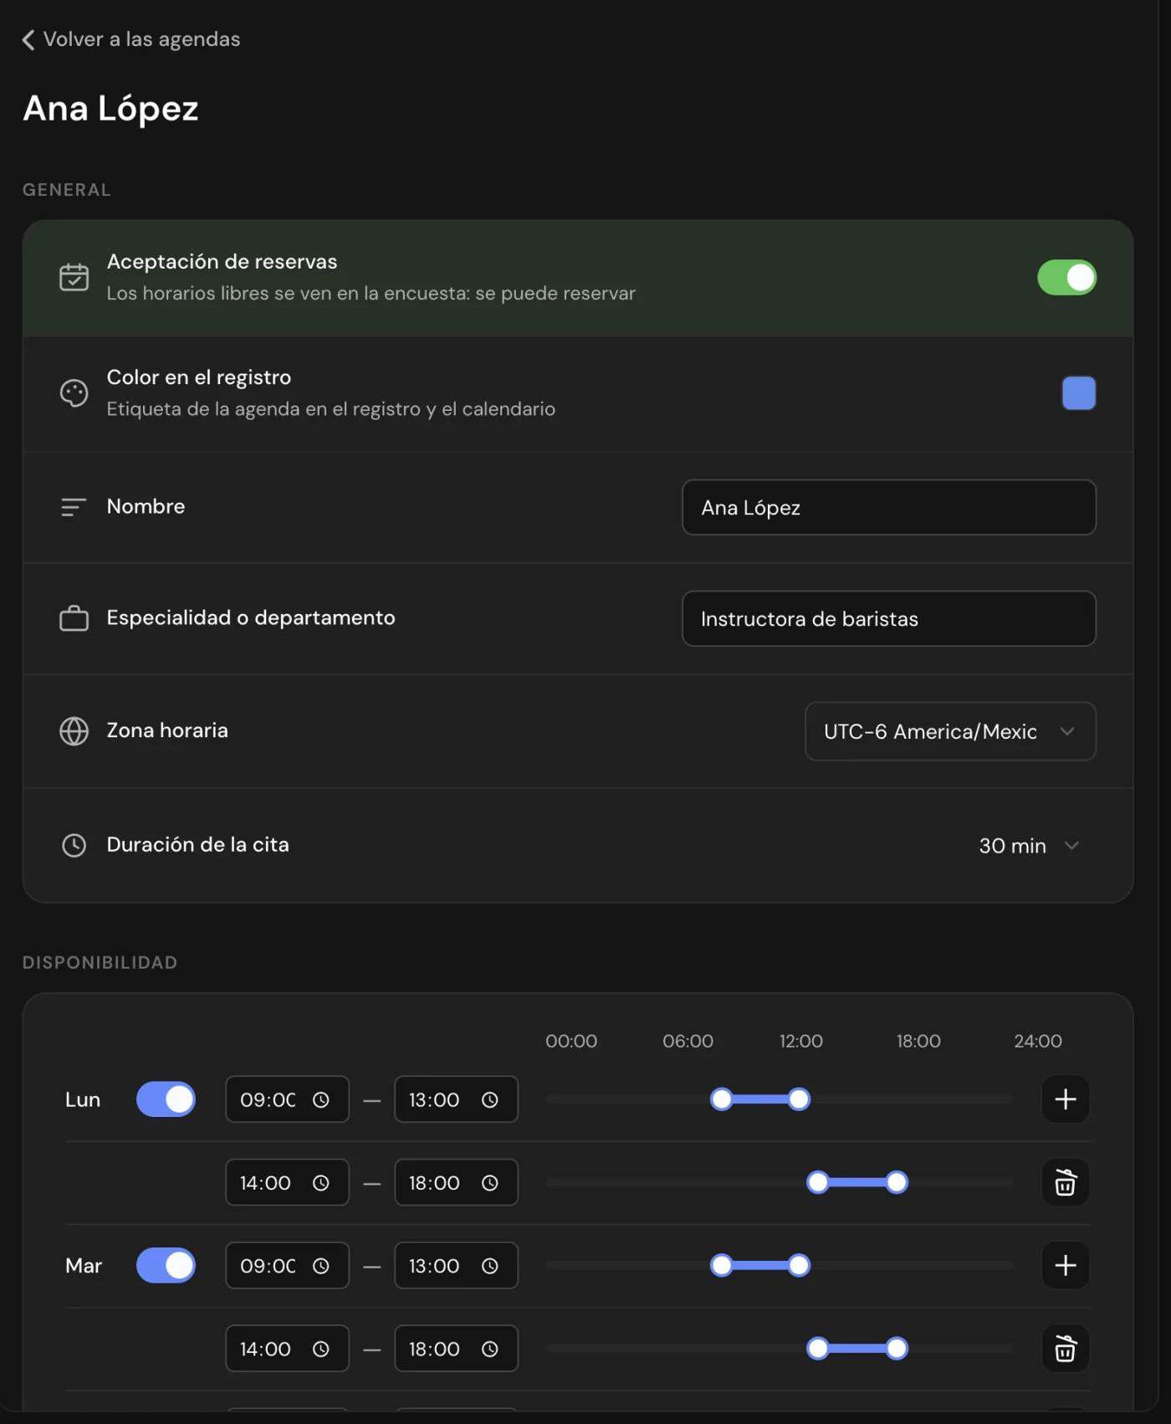
Task: Click the Ana López page heading
Action: [110, 109]
